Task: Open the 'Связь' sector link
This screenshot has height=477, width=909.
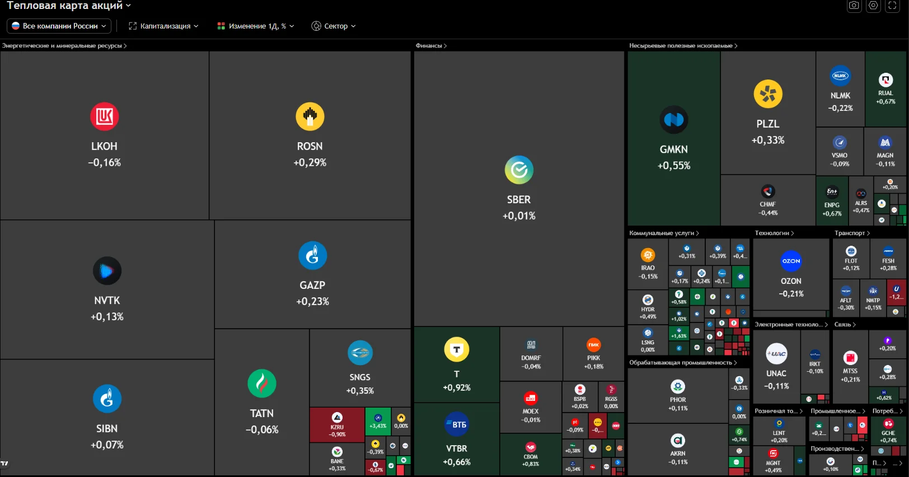Action: pyautogui.click(x=845, y=325)
